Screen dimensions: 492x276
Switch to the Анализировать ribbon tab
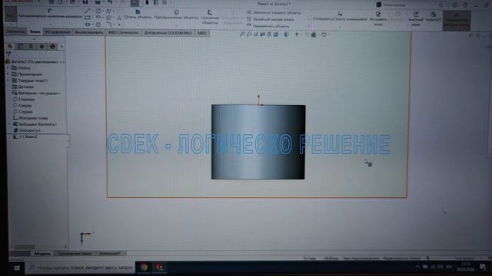(x=89, y=32)
